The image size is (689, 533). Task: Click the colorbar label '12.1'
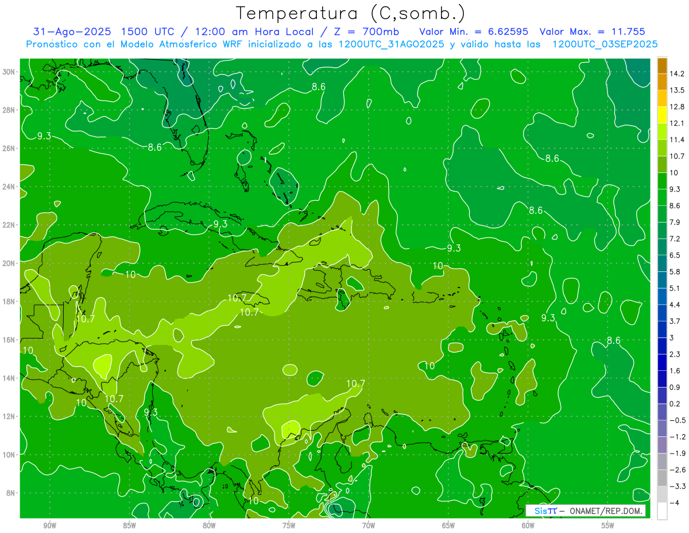click(677, 123)
